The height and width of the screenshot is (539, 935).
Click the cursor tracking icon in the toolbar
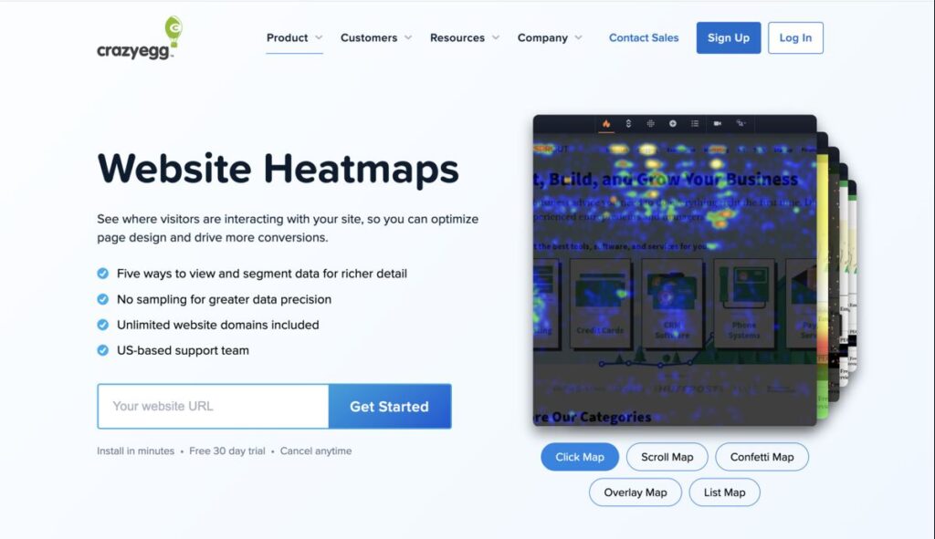(738, 123)
